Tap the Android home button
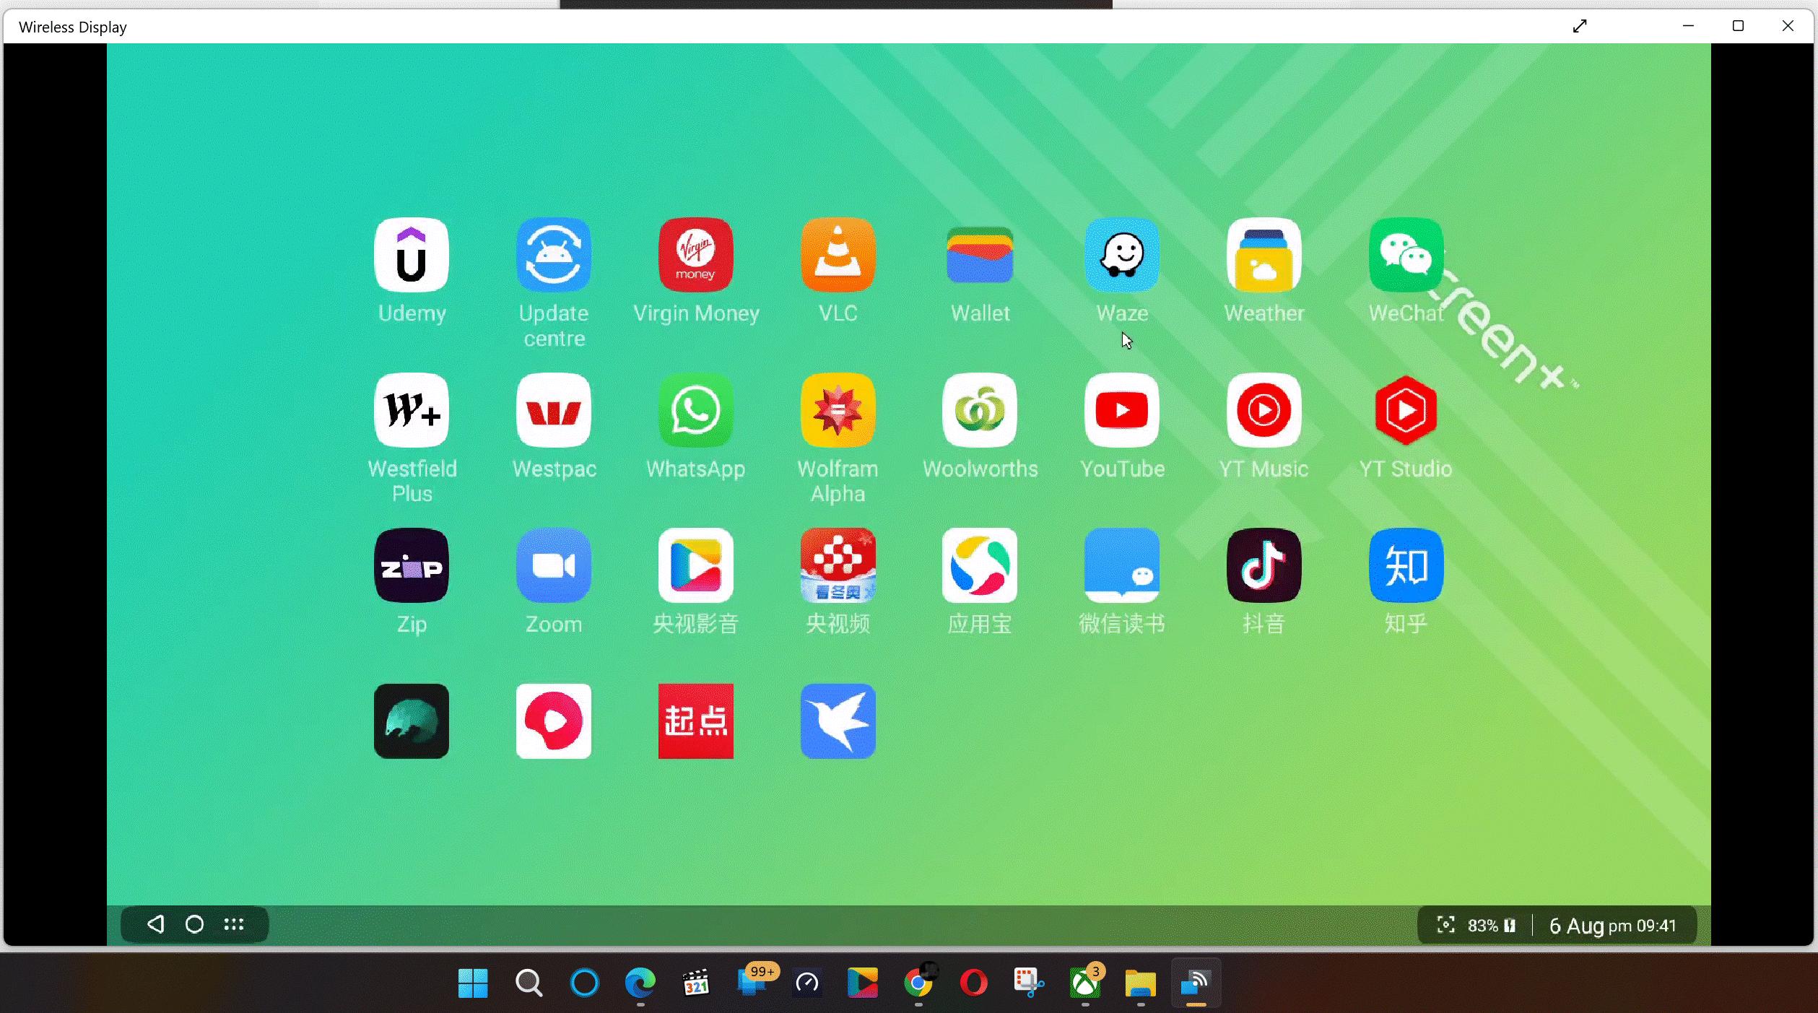 [193, 924]
